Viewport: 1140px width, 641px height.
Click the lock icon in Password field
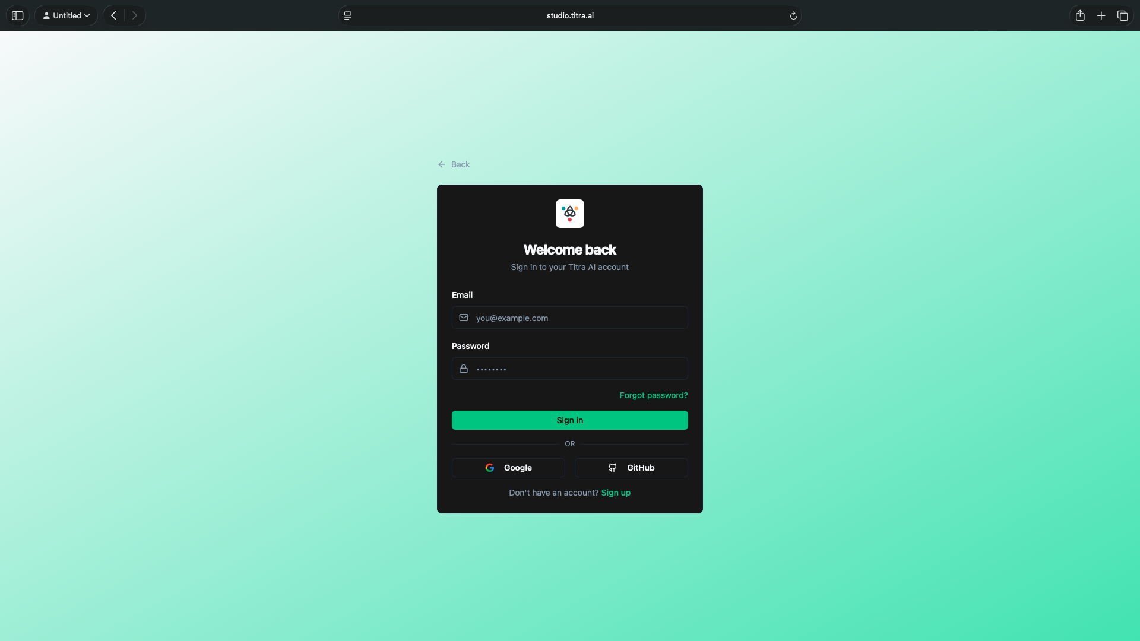[464, 369]
